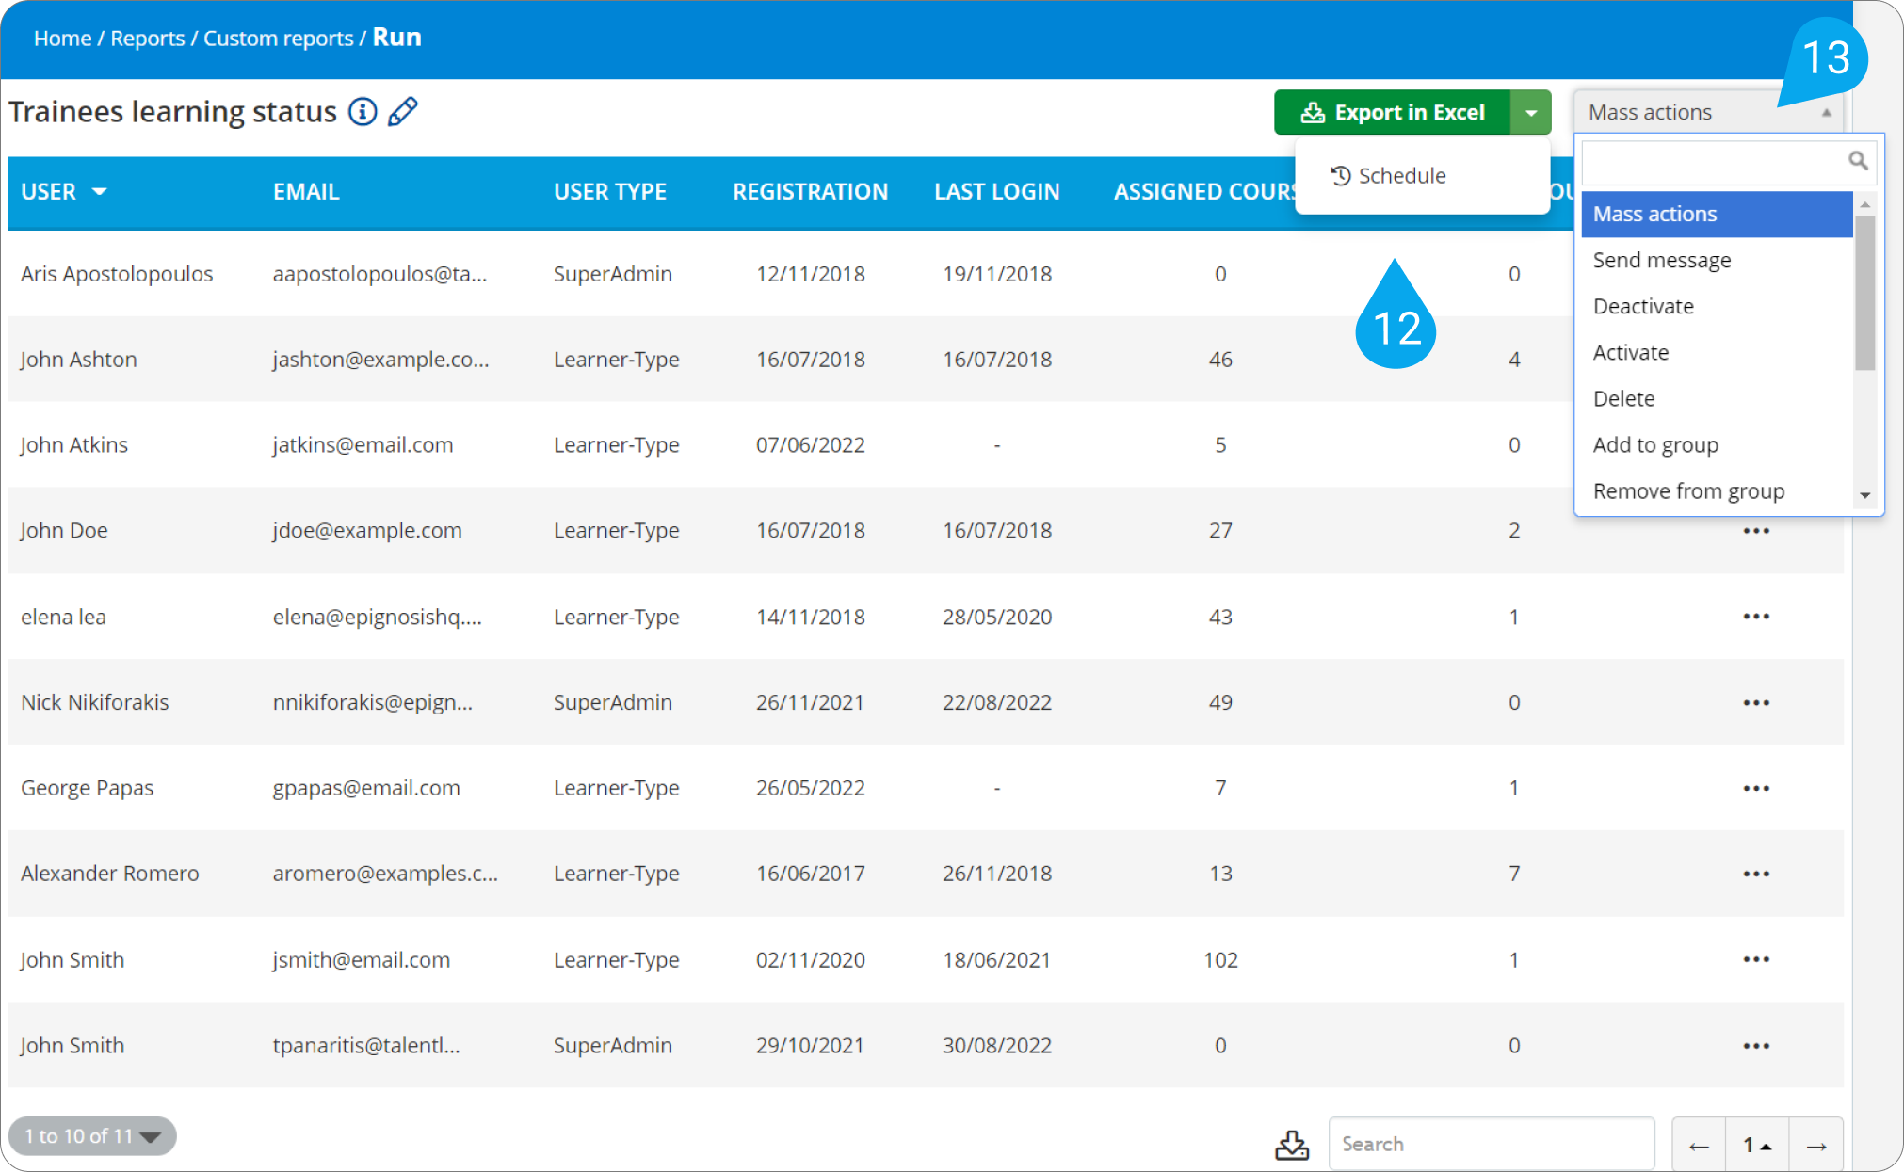Click magnifier icon in Mass actions search
This screenshot has width=1904, height=1172.
(x=1857, y=161)
